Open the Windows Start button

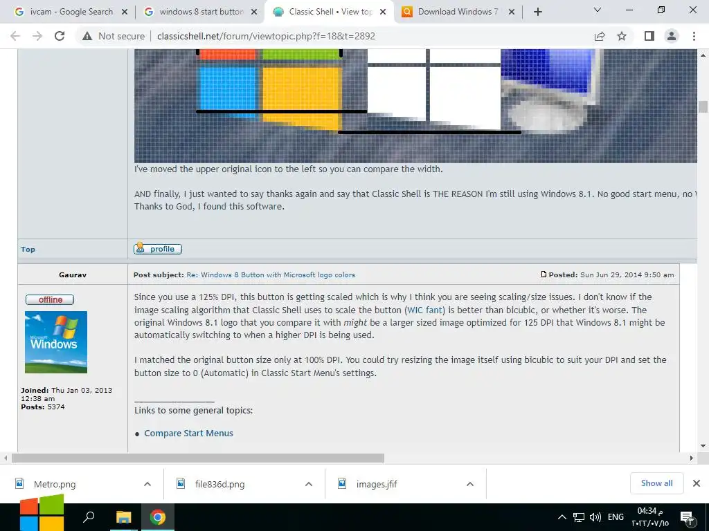pos(42,514)
